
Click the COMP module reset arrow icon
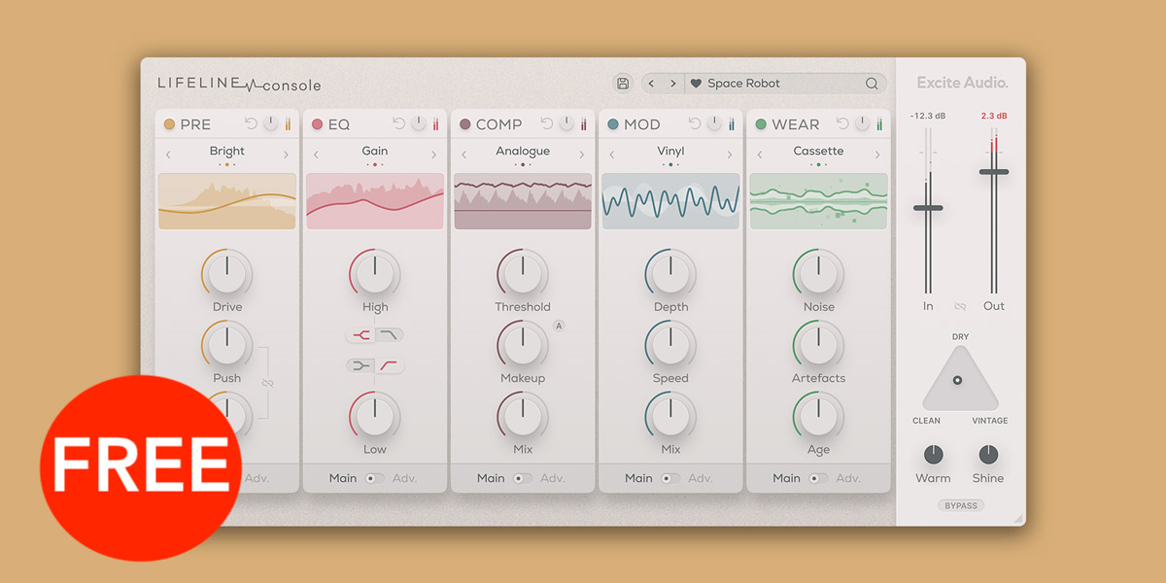pyautogui.click(x=547, y=124)
